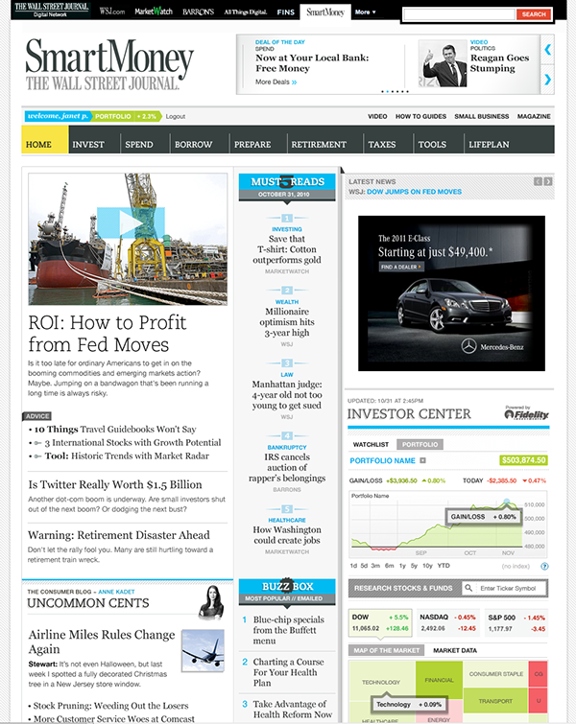The image size is (576, 724).
Task: Go to the Home navigation item
Action: pos(45,139)
